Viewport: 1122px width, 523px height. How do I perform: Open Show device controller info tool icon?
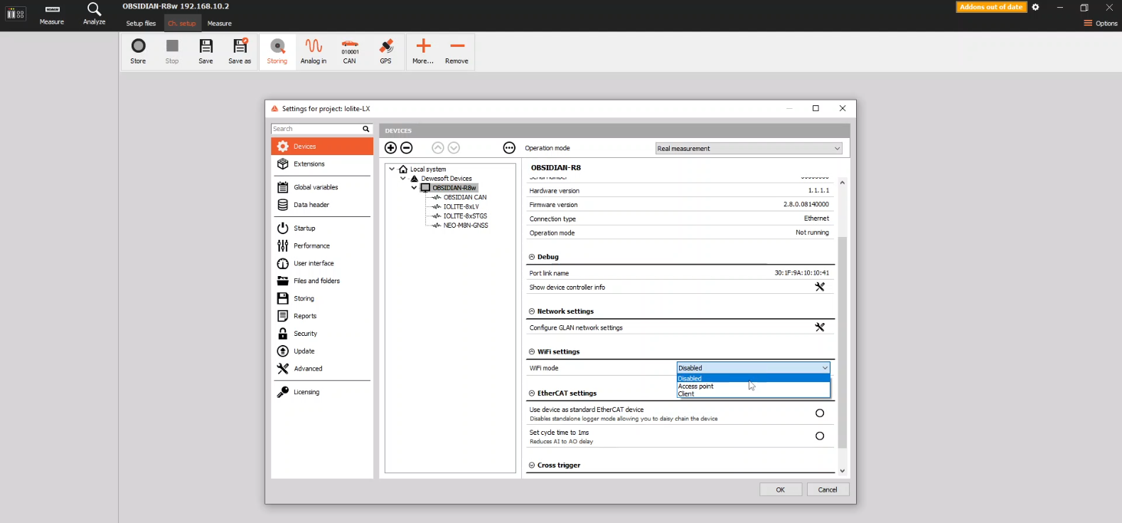coord(820,287)
